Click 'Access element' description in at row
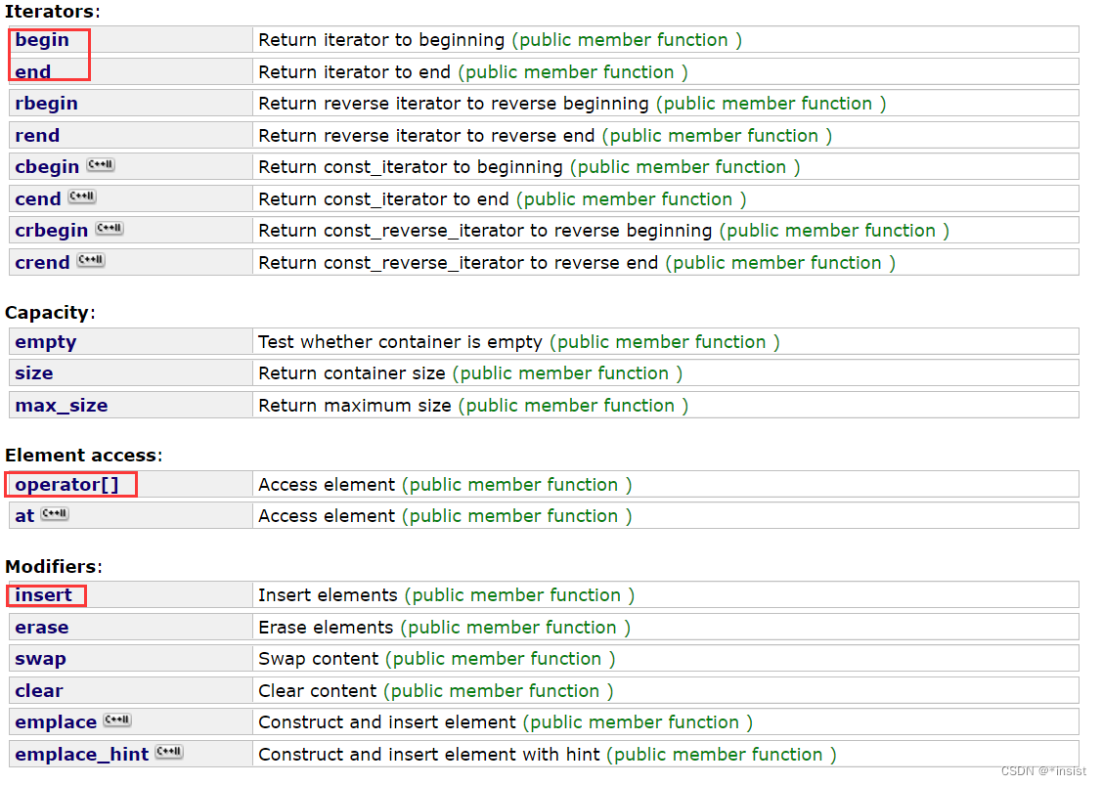1102x785 pixels. tap(327, 516)
